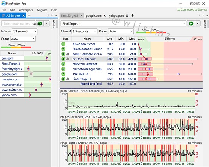Click the hop 2 green number circle
This screenshot has width=209, height=167.
[63, 49]
